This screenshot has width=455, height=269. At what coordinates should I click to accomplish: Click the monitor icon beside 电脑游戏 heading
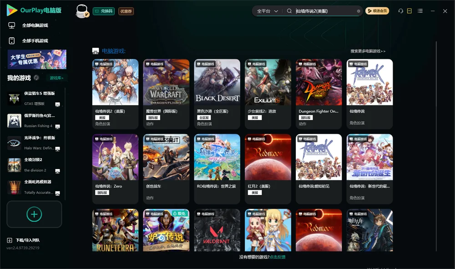pos(96,51)
